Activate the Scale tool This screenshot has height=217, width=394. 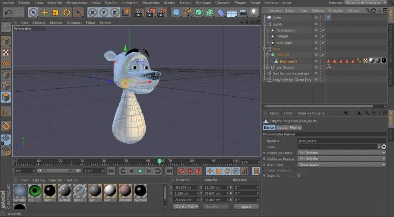point(55,12)
